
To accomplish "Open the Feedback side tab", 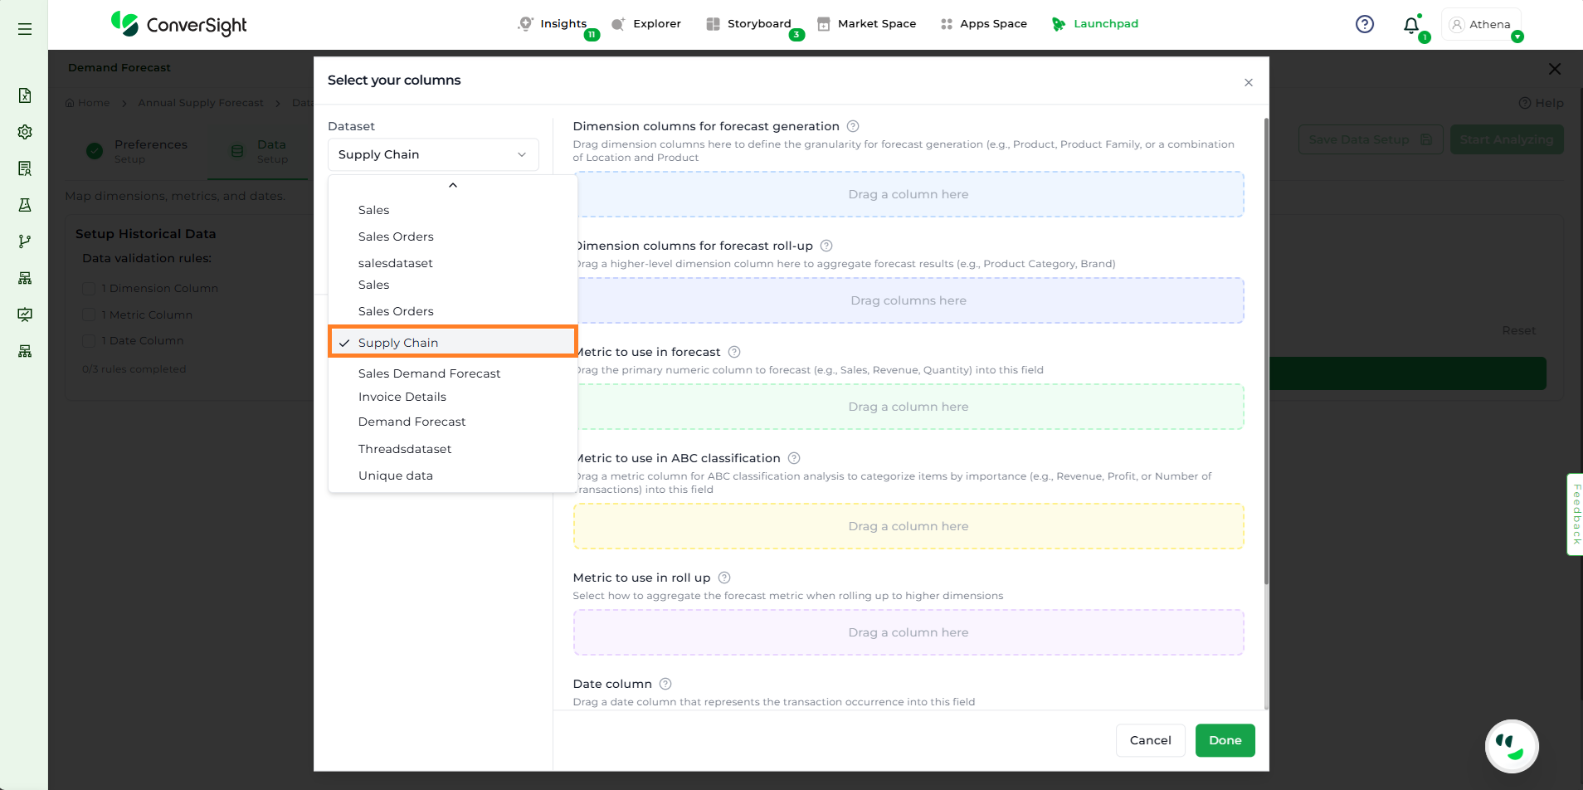I will point(1576,514).
